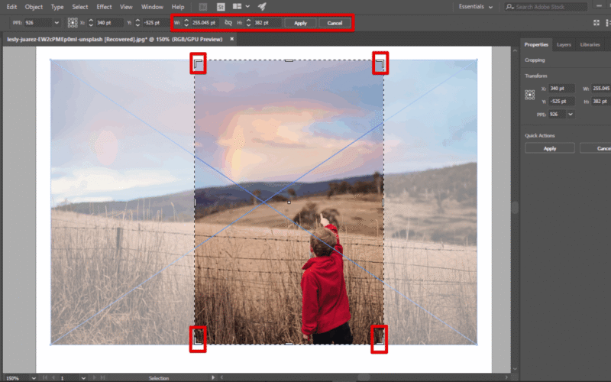
Task: Click the Y stepper in control bar
Action: (x=137, y=23)
